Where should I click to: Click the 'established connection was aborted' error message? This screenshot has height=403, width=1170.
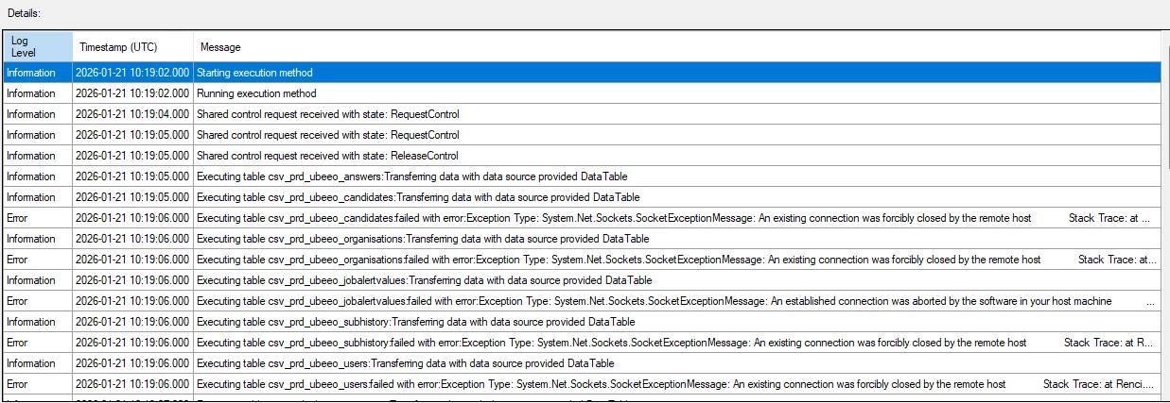tap(653, 301)
